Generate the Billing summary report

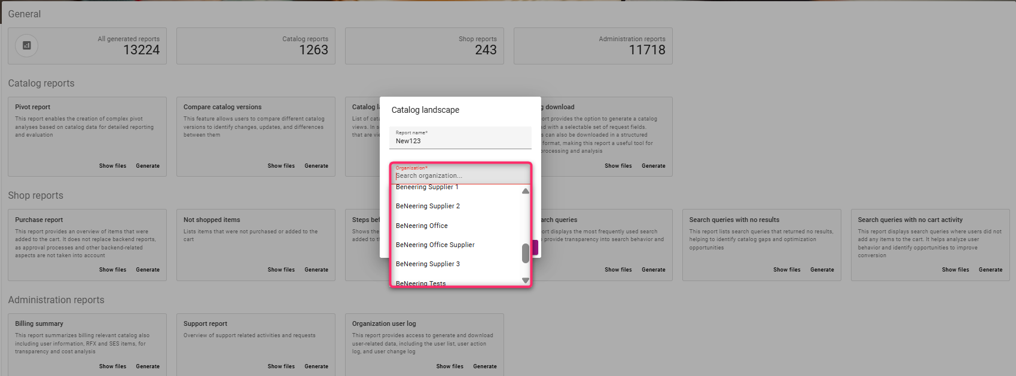(148, 366)
